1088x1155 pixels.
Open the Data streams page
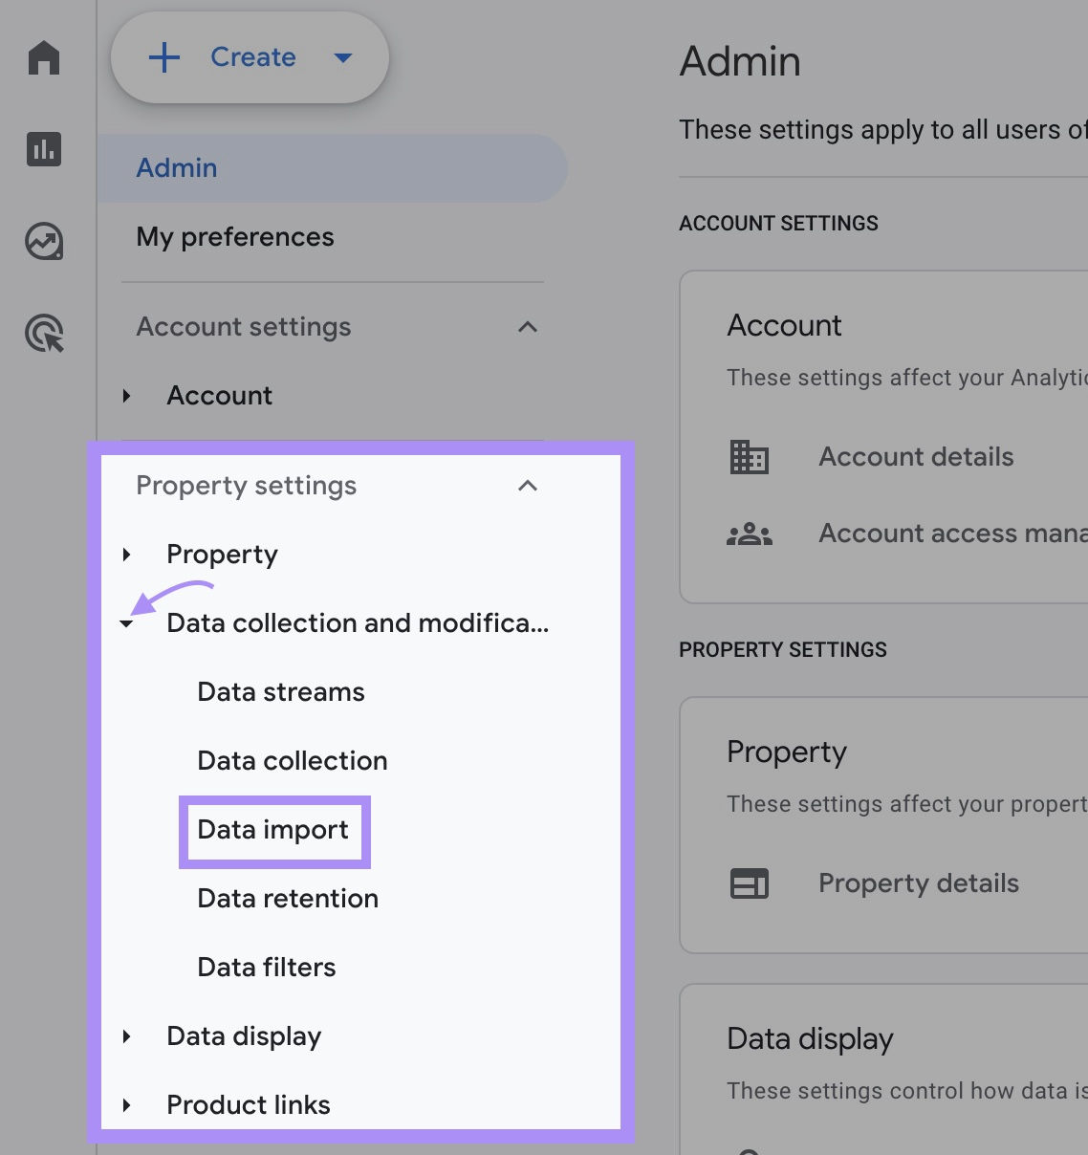click(280, 692)
